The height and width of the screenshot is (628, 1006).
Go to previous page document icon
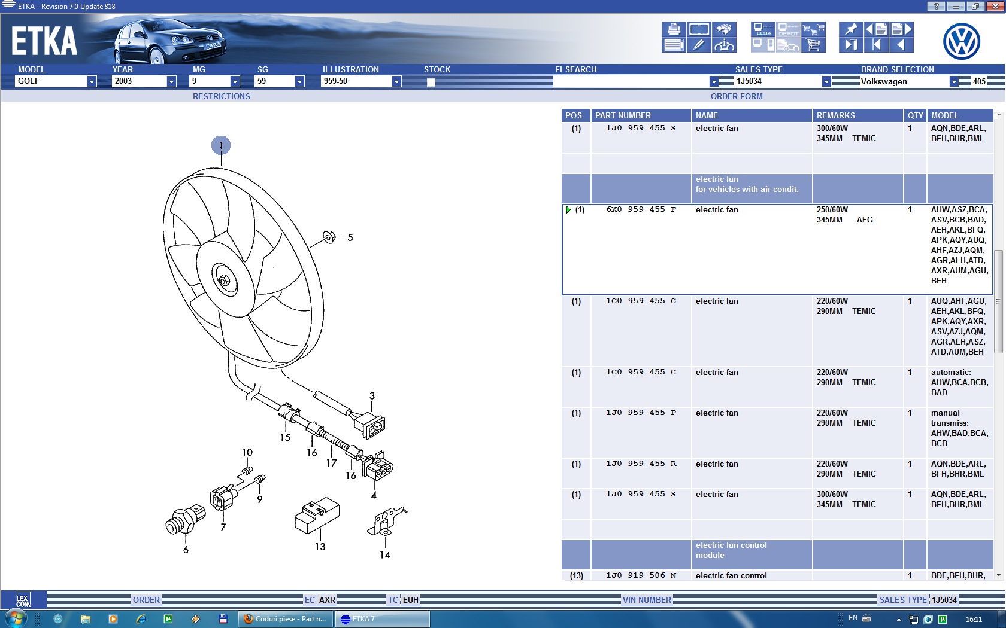(x=876, y=29)
